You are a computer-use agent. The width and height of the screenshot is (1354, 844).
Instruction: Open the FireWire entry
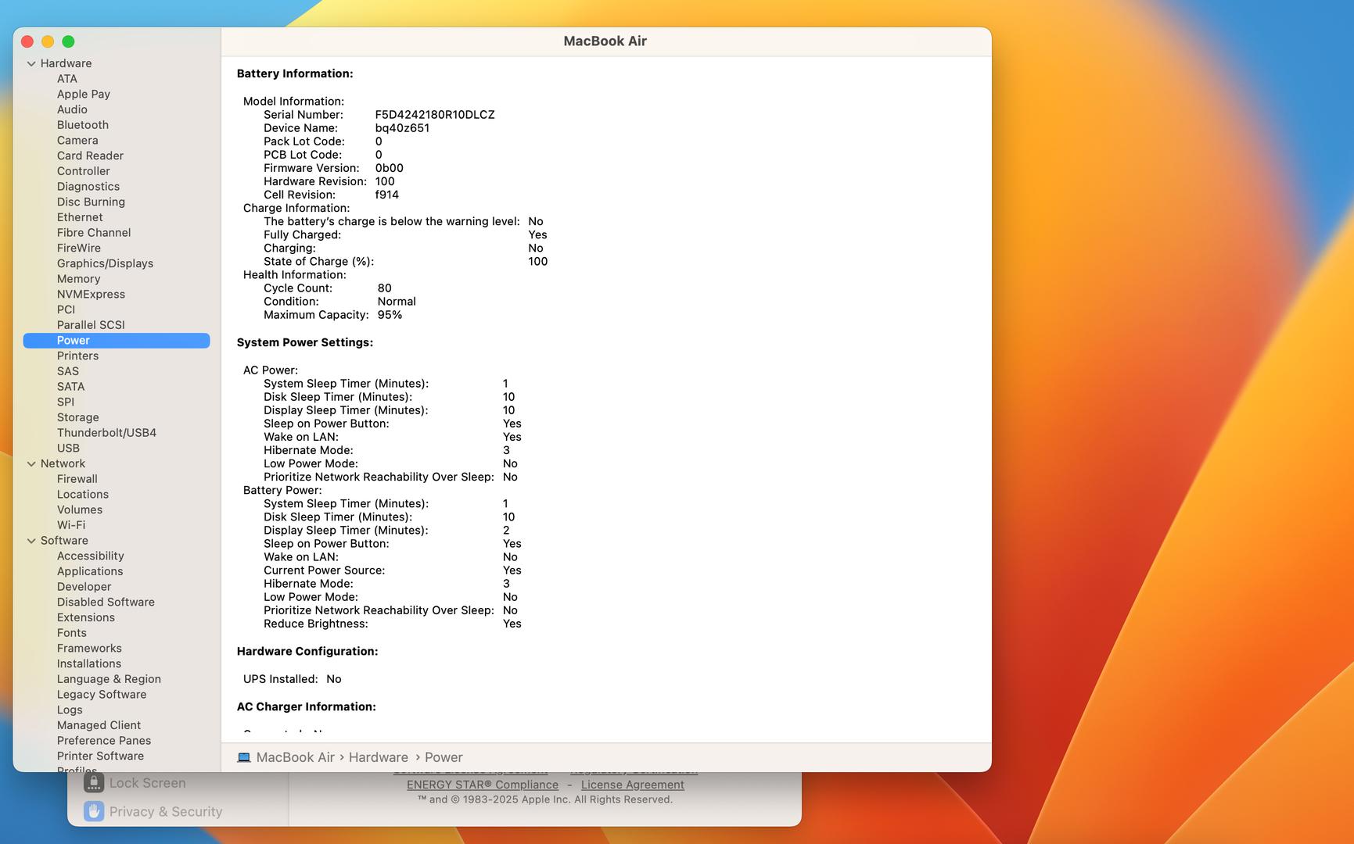coord(79,248)
